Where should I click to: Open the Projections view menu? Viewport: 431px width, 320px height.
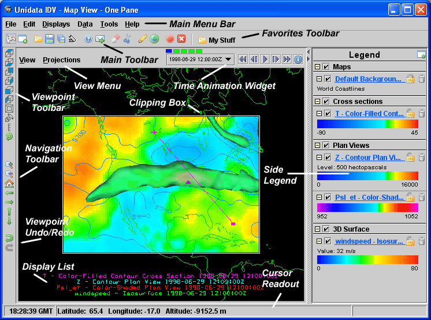pos(62,59)
